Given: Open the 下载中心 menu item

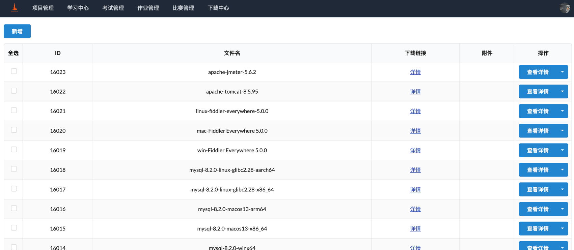Looking at the screenshot, I should click(x=218, y=8).
